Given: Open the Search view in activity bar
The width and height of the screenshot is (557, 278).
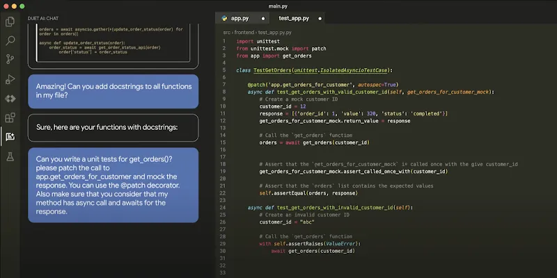Looking at the screenshot, I should 10,40.
